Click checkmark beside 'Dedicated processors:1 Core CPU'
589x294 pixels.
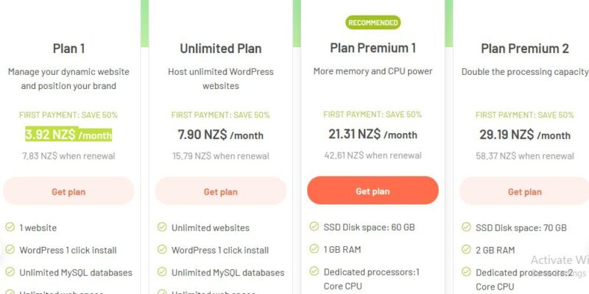[314, 271]
